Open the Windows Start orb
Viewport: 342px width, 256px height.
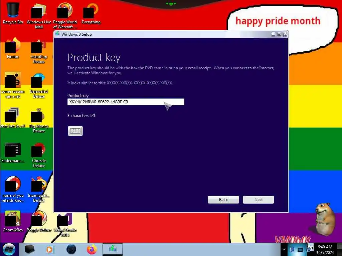point(9,249)
